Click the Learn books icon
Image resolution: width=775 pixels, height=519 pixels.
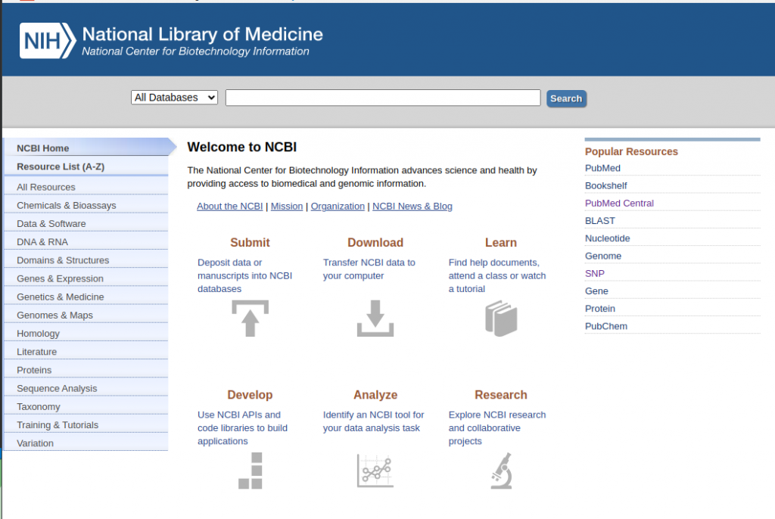501,319
